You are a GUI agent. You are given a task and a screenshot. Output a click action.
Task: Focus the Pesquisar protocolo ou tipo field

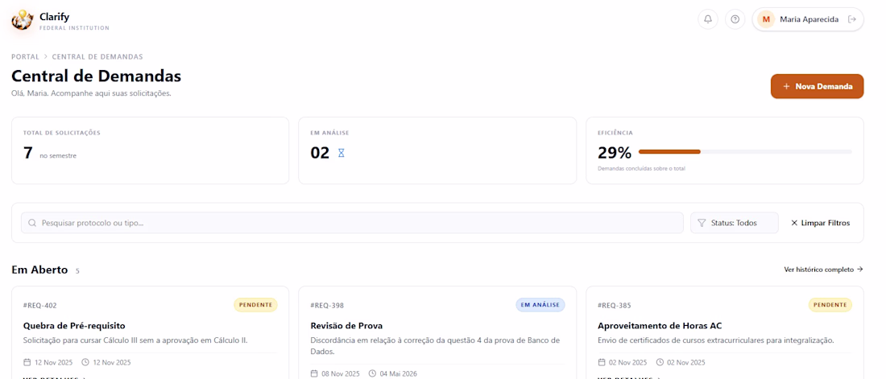pyautogui.click(x=352, y=223)
